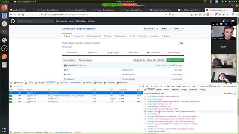Select the indicator_check request row
The height and width of the screenshot is (134, 239).
(x=76, y=102)
